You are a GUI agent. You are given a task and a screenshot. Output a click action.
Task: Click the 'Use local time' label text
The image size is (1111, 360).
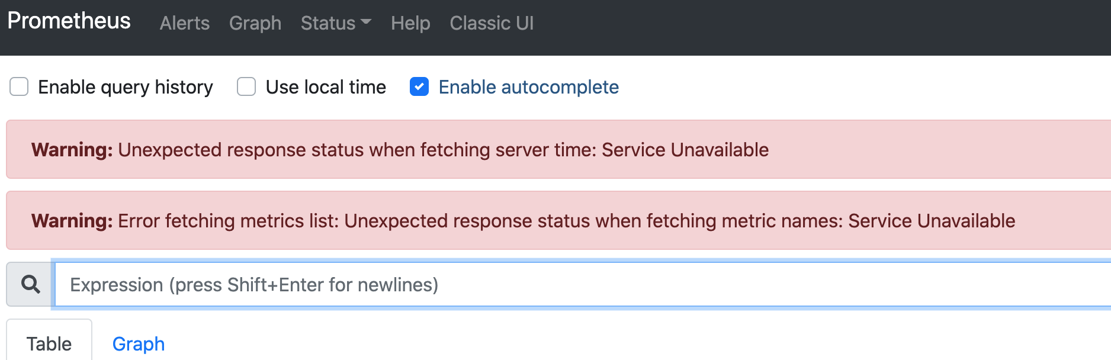click(326, 87)
